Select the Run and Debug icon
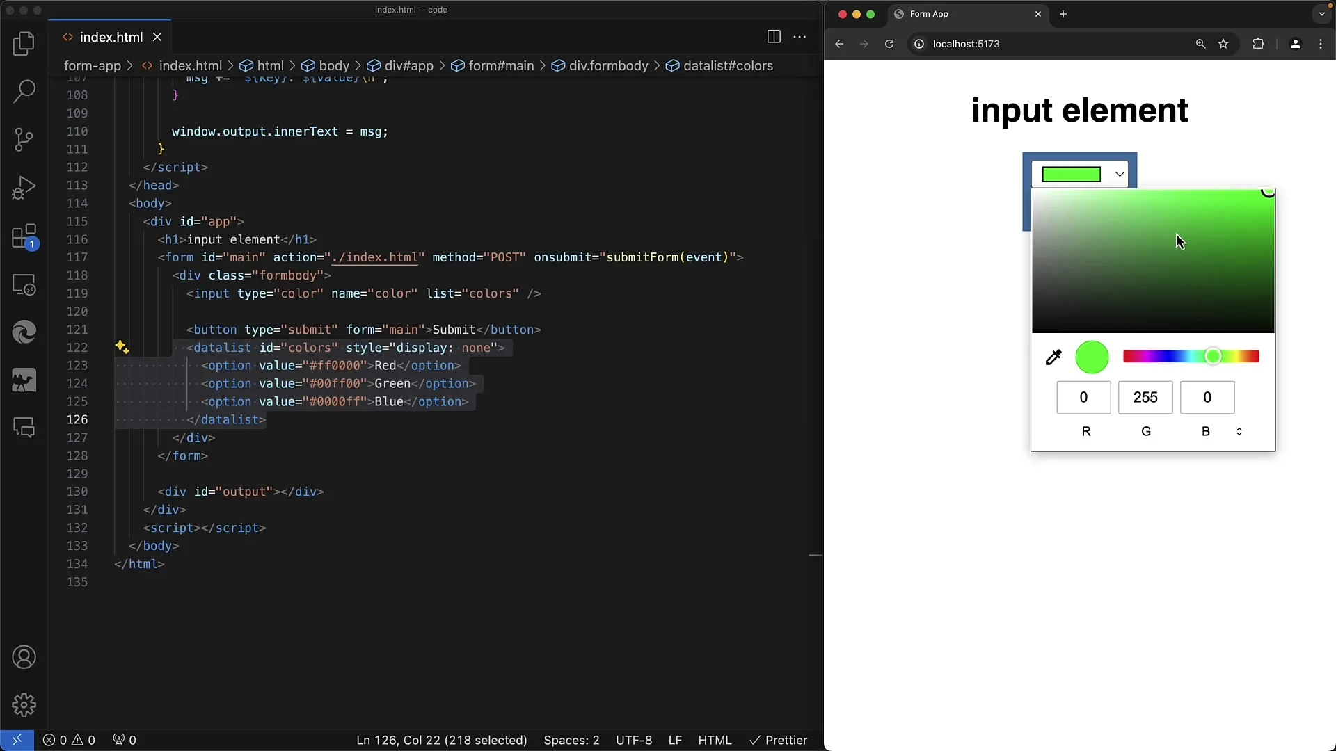Image resolution: width=1336 pixels, height=751 pixels. coord(24,187)
